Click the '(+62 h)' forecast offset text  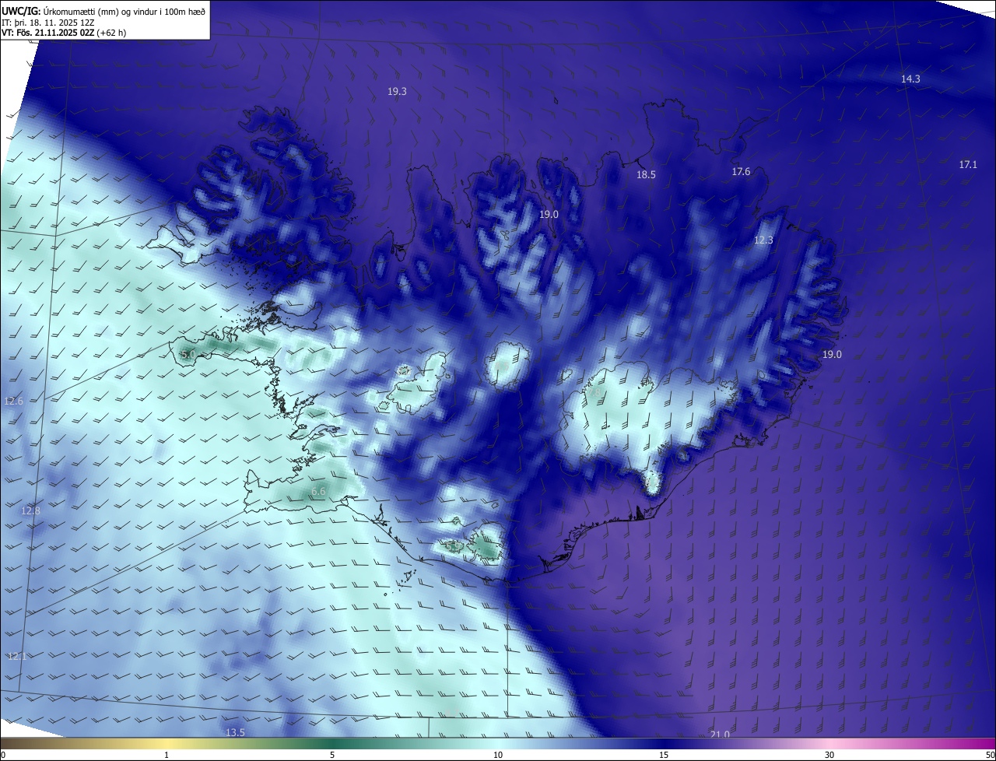coord(110,33)
